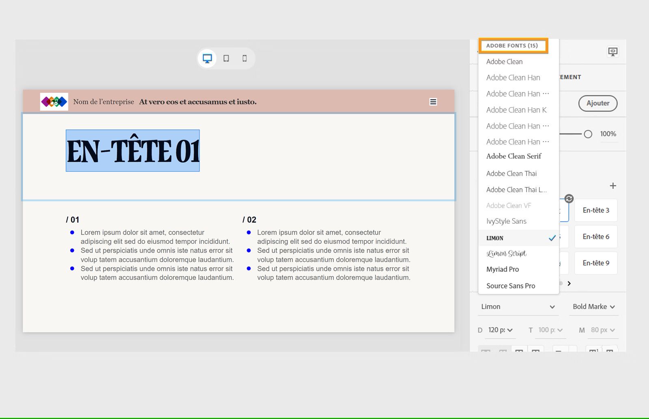649x419 pixels.
Task: Select Limon Script font
Action: (x=518, y=254)
